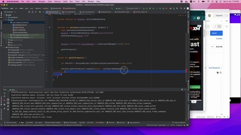Open the Tools menu

[x=77, y=1]
